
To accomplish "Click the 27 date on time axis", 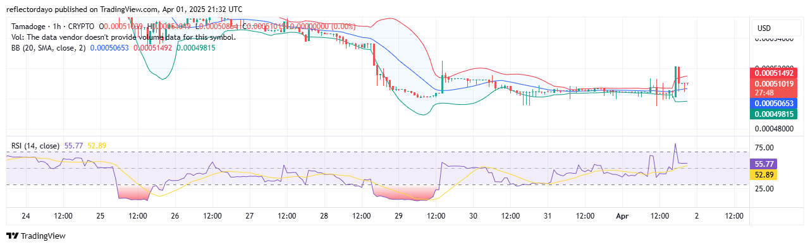I will click(250, 216).
